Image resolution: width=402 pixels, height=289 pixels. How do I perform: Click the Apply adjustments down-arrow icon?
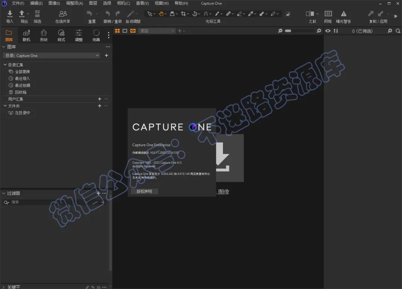point(381,13)
